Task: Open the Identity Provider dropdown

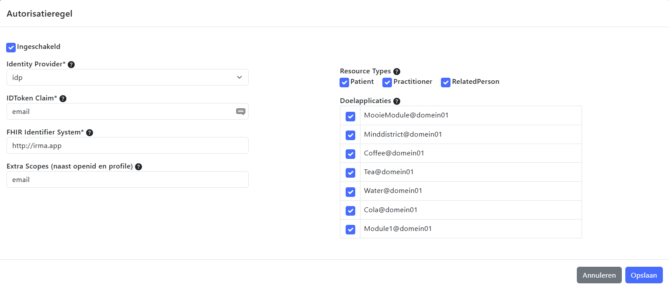Action: click(x=127, y=77)
